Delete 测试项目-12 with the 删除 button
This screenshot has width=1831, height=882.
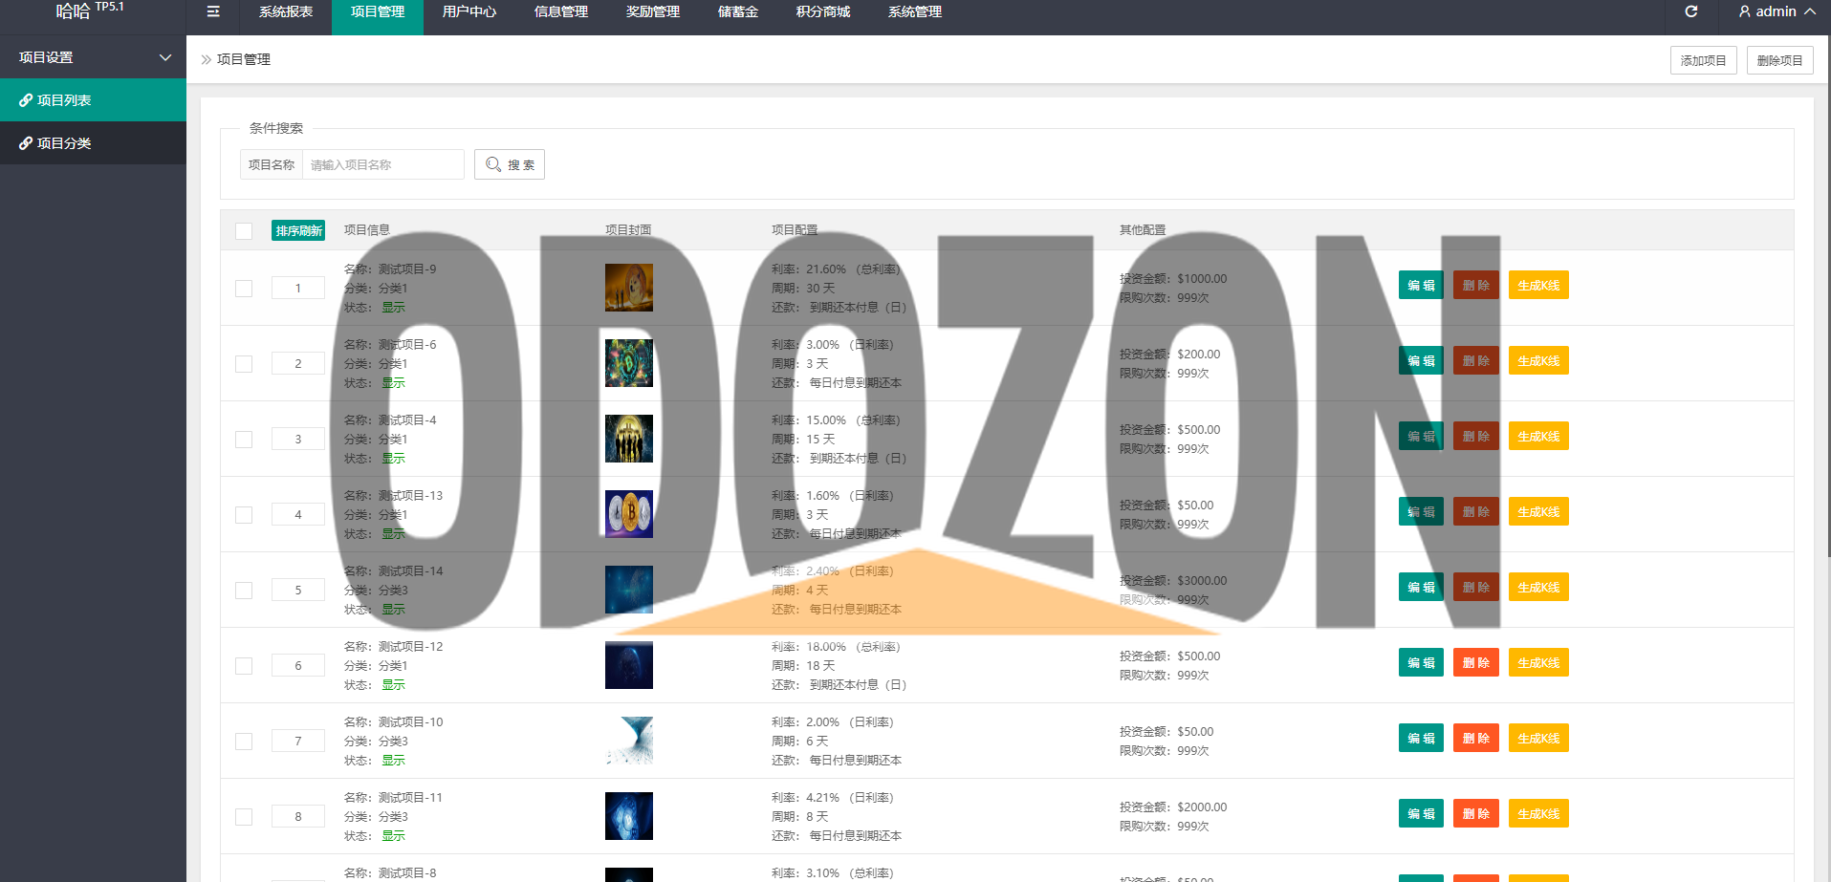click(1476, 662)
